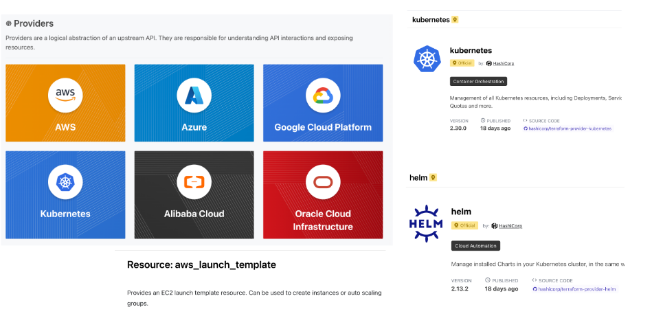The image size is (652, 327).
Task: Click the HashiCorp logo under kubernetes
Action: [489, 63]
